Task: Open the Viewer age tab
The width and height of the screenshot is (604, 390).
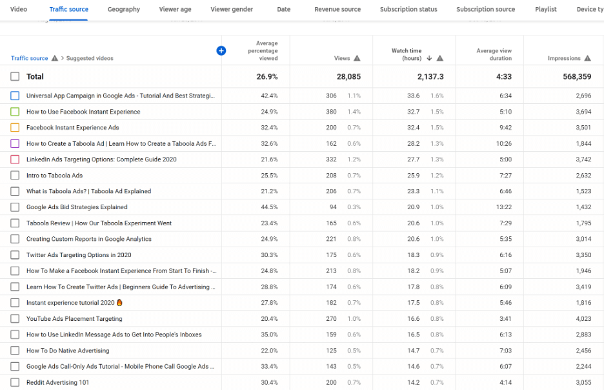Action: pyautogui.click(x=176, y=9)
